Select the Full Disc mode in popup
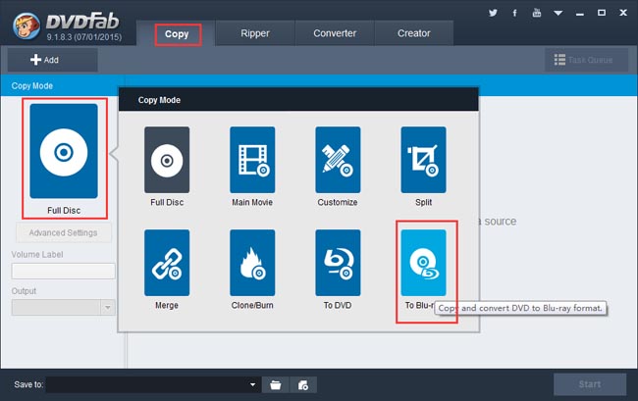Image resolution: width=638 pixels, height=401 pixels. [x=167, y=160]
